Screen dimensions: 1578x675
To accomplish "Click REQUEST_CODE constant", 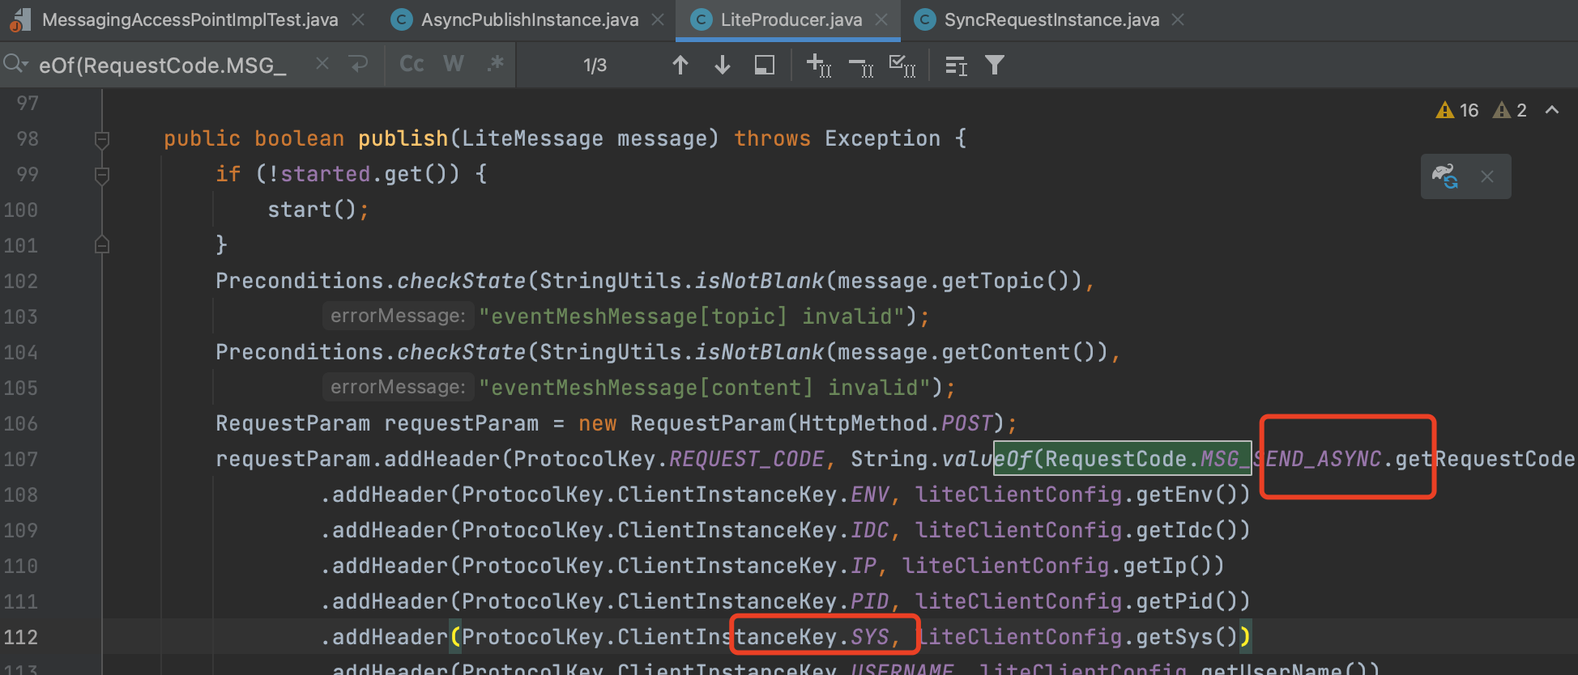I will pyautogui.click(x=746, y=459).
